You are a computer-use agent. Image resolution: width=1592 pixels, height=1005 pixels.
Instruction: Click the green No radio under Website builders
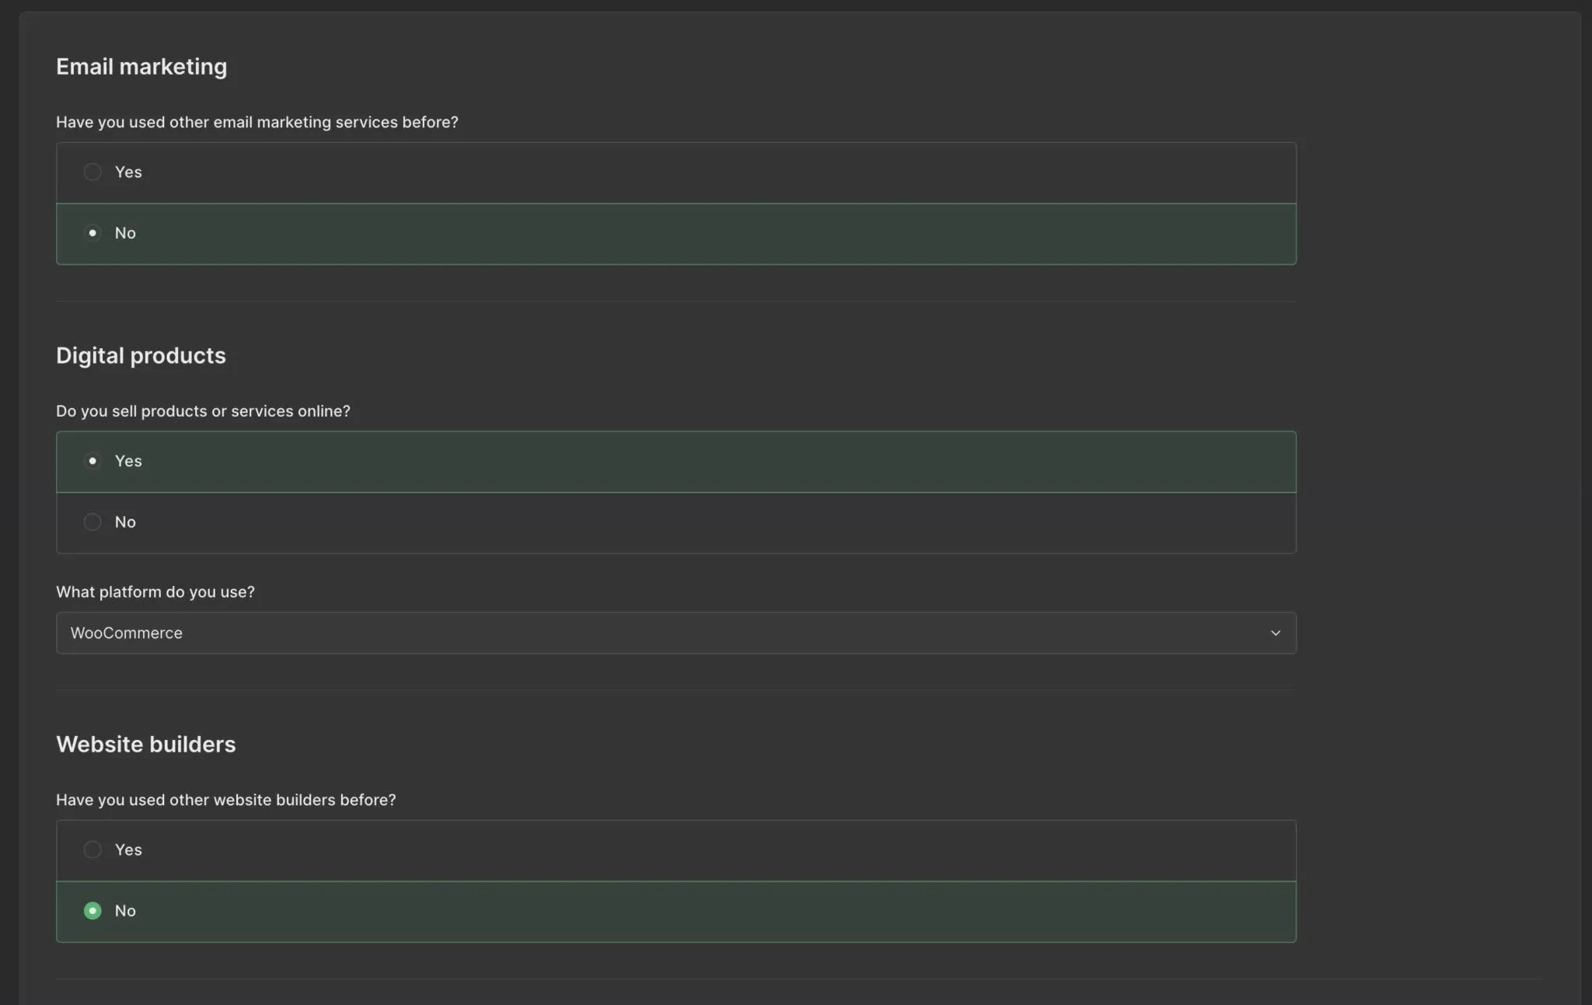coord(93,911)
